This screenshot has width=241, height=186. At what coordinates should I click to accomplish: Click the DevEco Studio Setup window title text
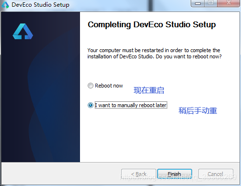(x=40, y=5)
